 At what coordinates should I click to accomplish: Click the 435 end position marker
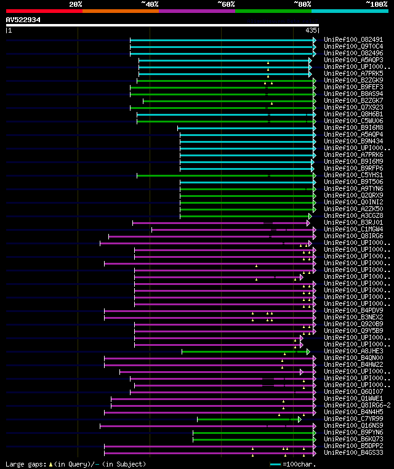312,30
